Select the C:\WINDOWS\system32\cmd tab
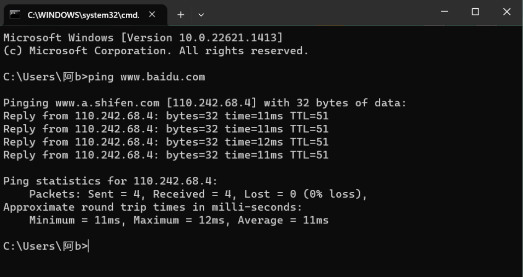 click(x=82, y=15)
